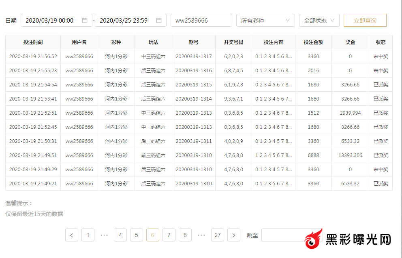Click calendar icon in end date field
402x258 pixels.
coord(159,20)
